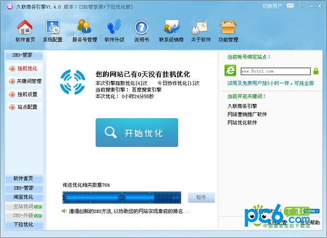327x238 pixels.
Task: Click the 遵循创新的SEO方法 scrolling message
Action: [129, 211]
